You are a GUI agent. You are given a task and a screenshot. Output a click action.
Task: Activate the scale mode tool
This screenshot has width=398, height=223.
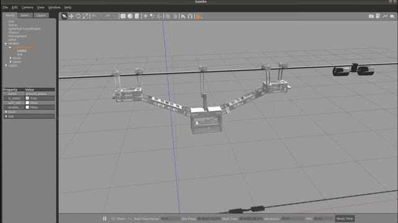point(85,16)
